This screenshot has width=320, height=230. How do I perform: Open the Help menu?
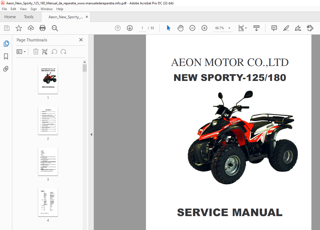pyautogui.click(x=60, y=9)
